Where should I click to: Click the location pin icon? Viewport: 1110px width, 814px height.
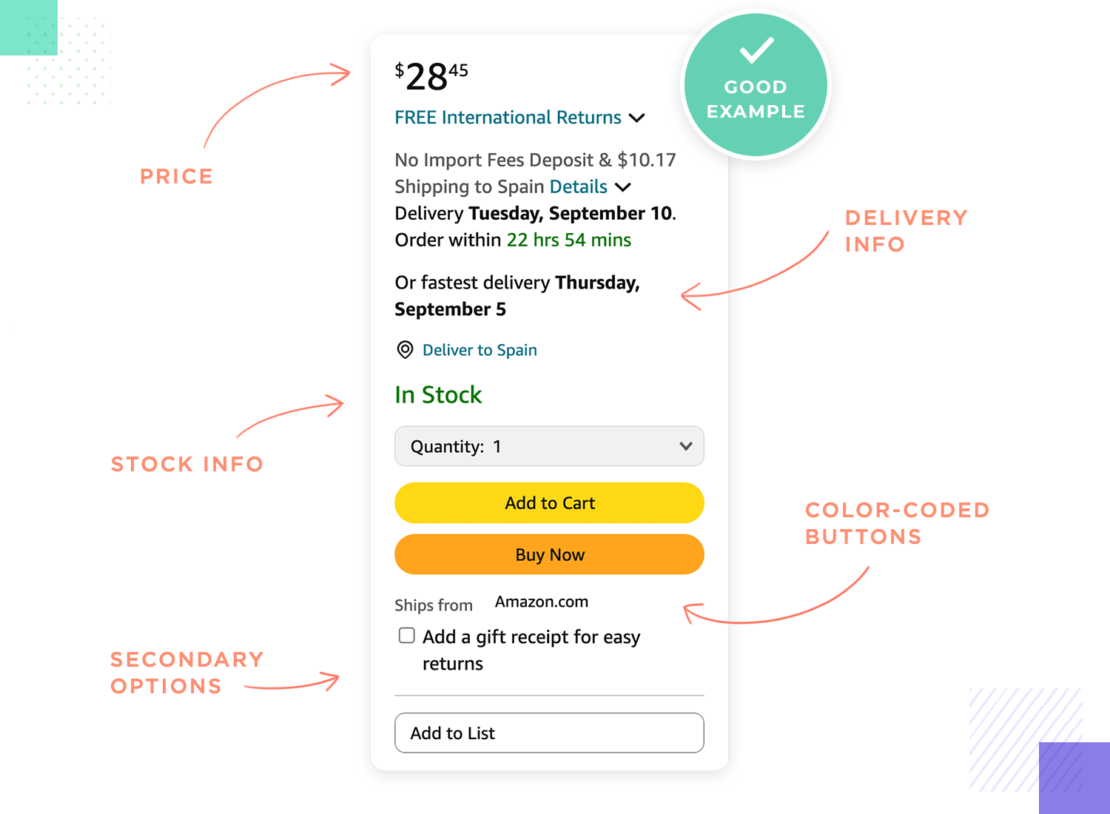405,350
